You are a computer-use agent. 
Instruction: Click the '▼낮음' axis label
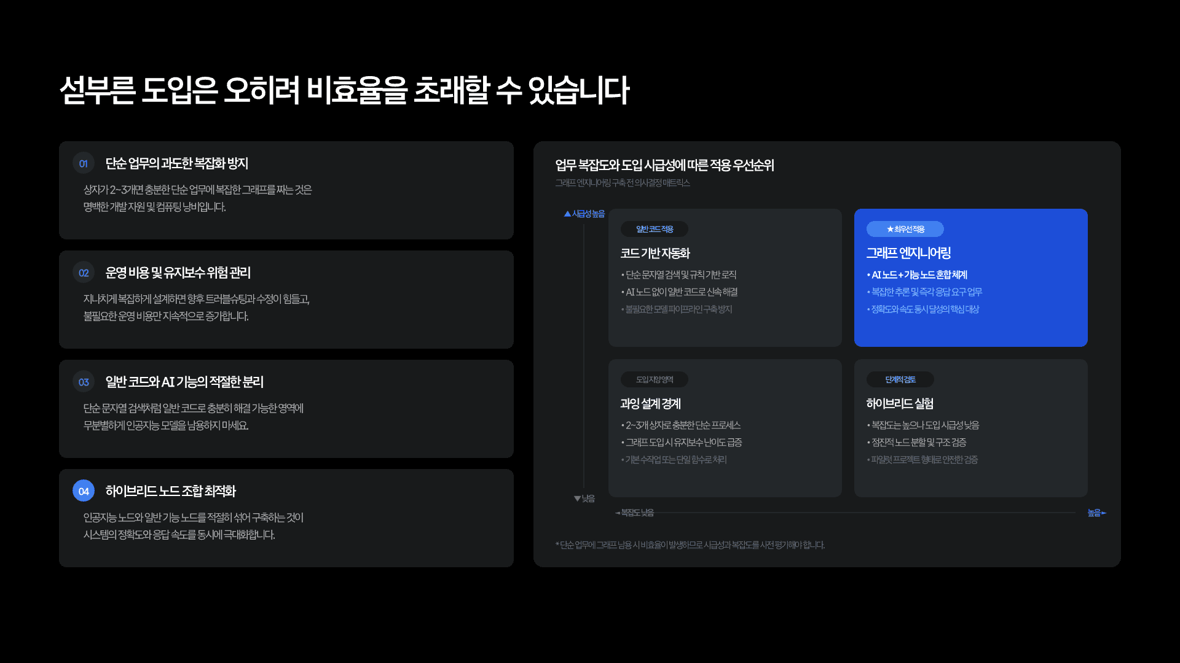[x=584, y=498]
